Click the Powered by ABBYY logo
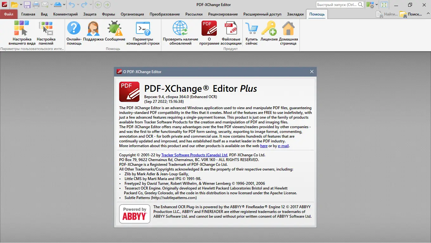Viewport: 431px width, 243px height. 135,214
